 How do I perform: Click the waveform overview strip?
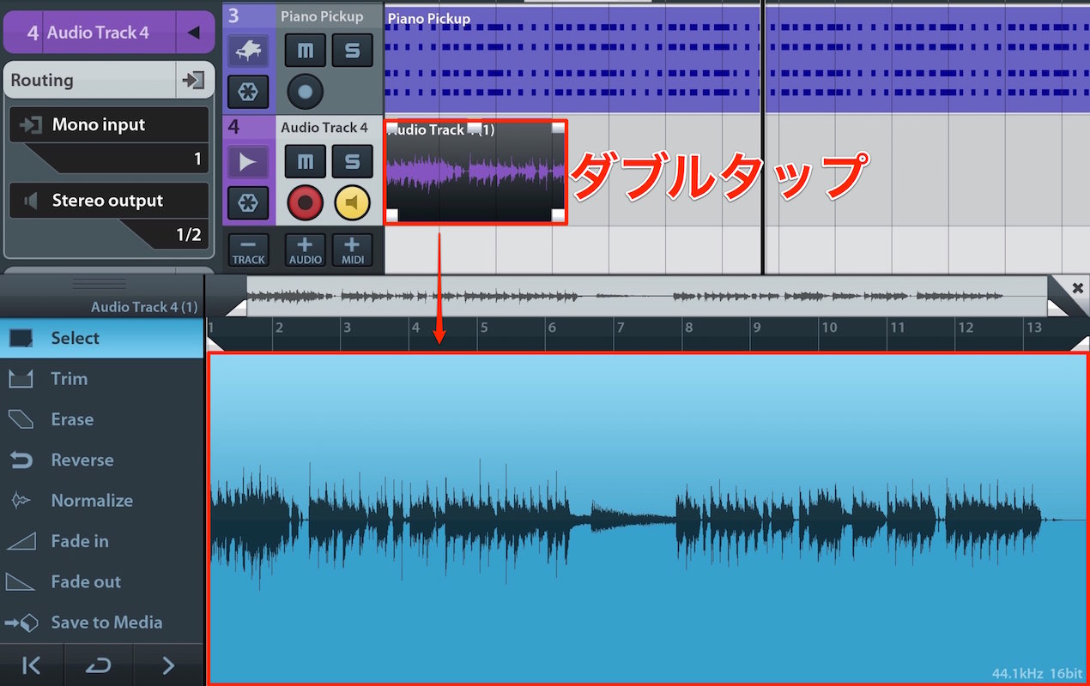647,297
